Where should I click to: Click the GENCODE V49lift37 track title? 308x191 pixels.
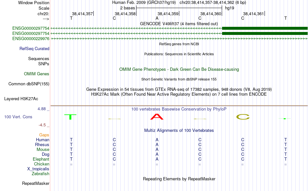(179, 24)
